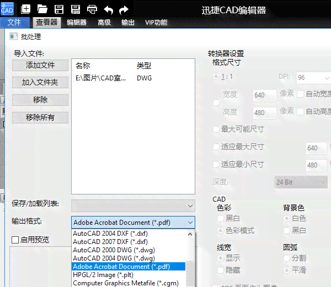Open the 输出 tab
Viewport: 331px width, 287px height.
128,23
